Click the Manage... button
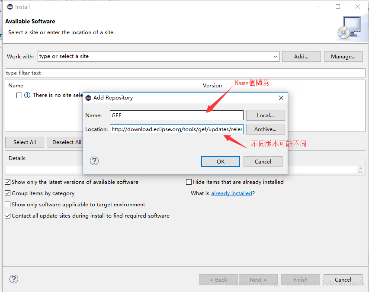Viewport: 369px width, 292px height. click(343, 57)
